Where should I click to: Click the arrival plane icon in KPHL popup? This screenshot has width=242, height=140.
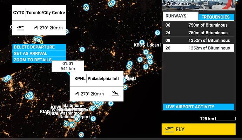click(x=115, y=93)
